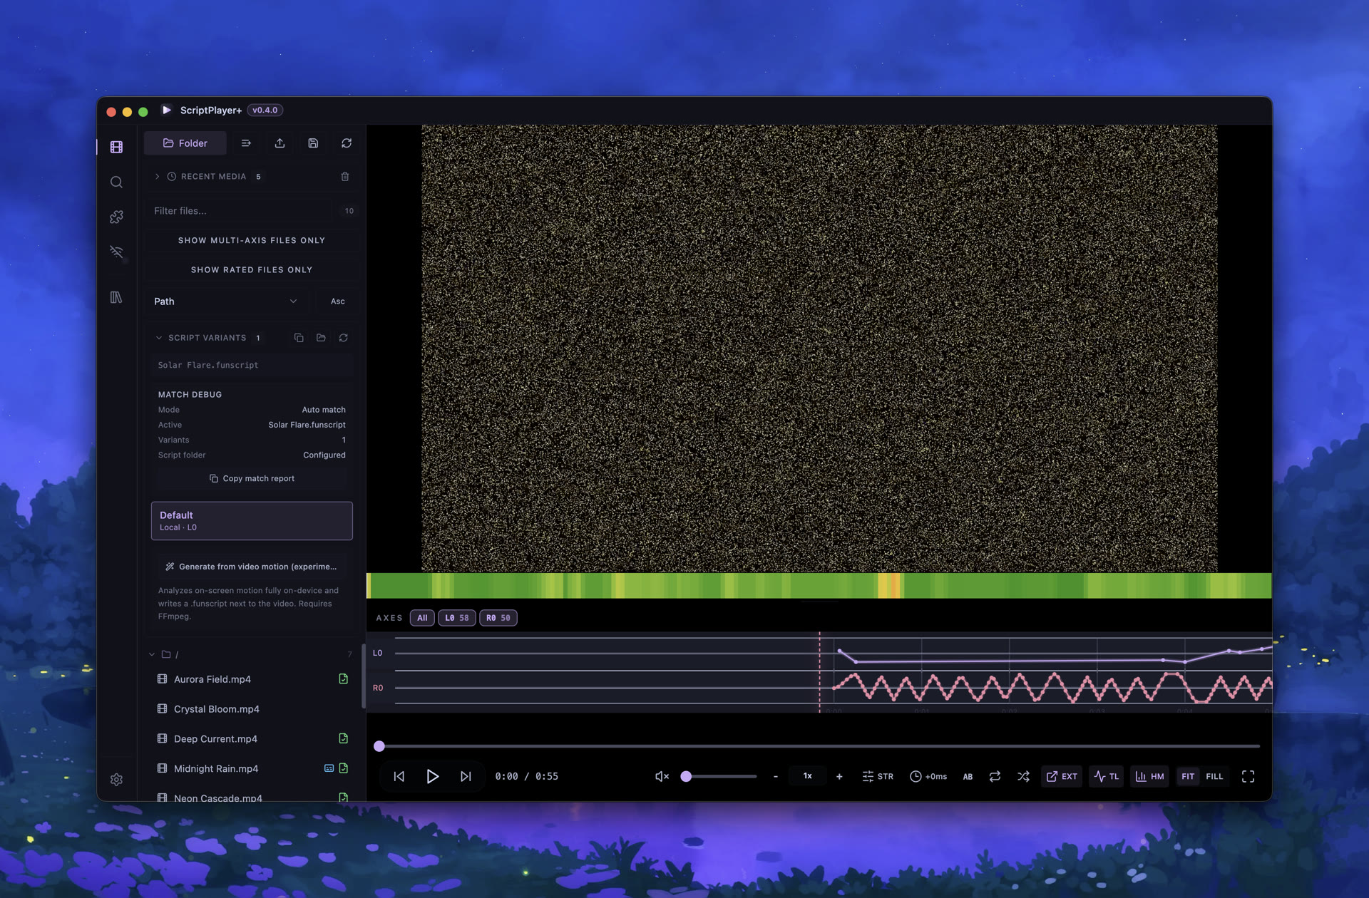Viewport: 1369px width, 898px height.
Task: Toggle Asc sort order
Action: pos(338,301)
